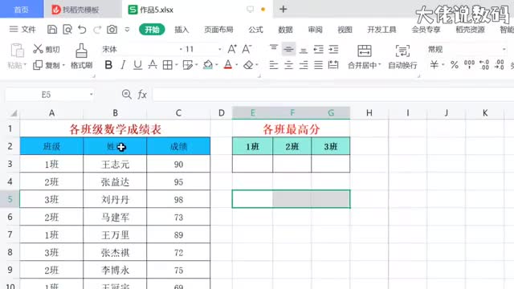Click the borders icon
This screenshot has height=289, width=514.
tap(168, 65)
